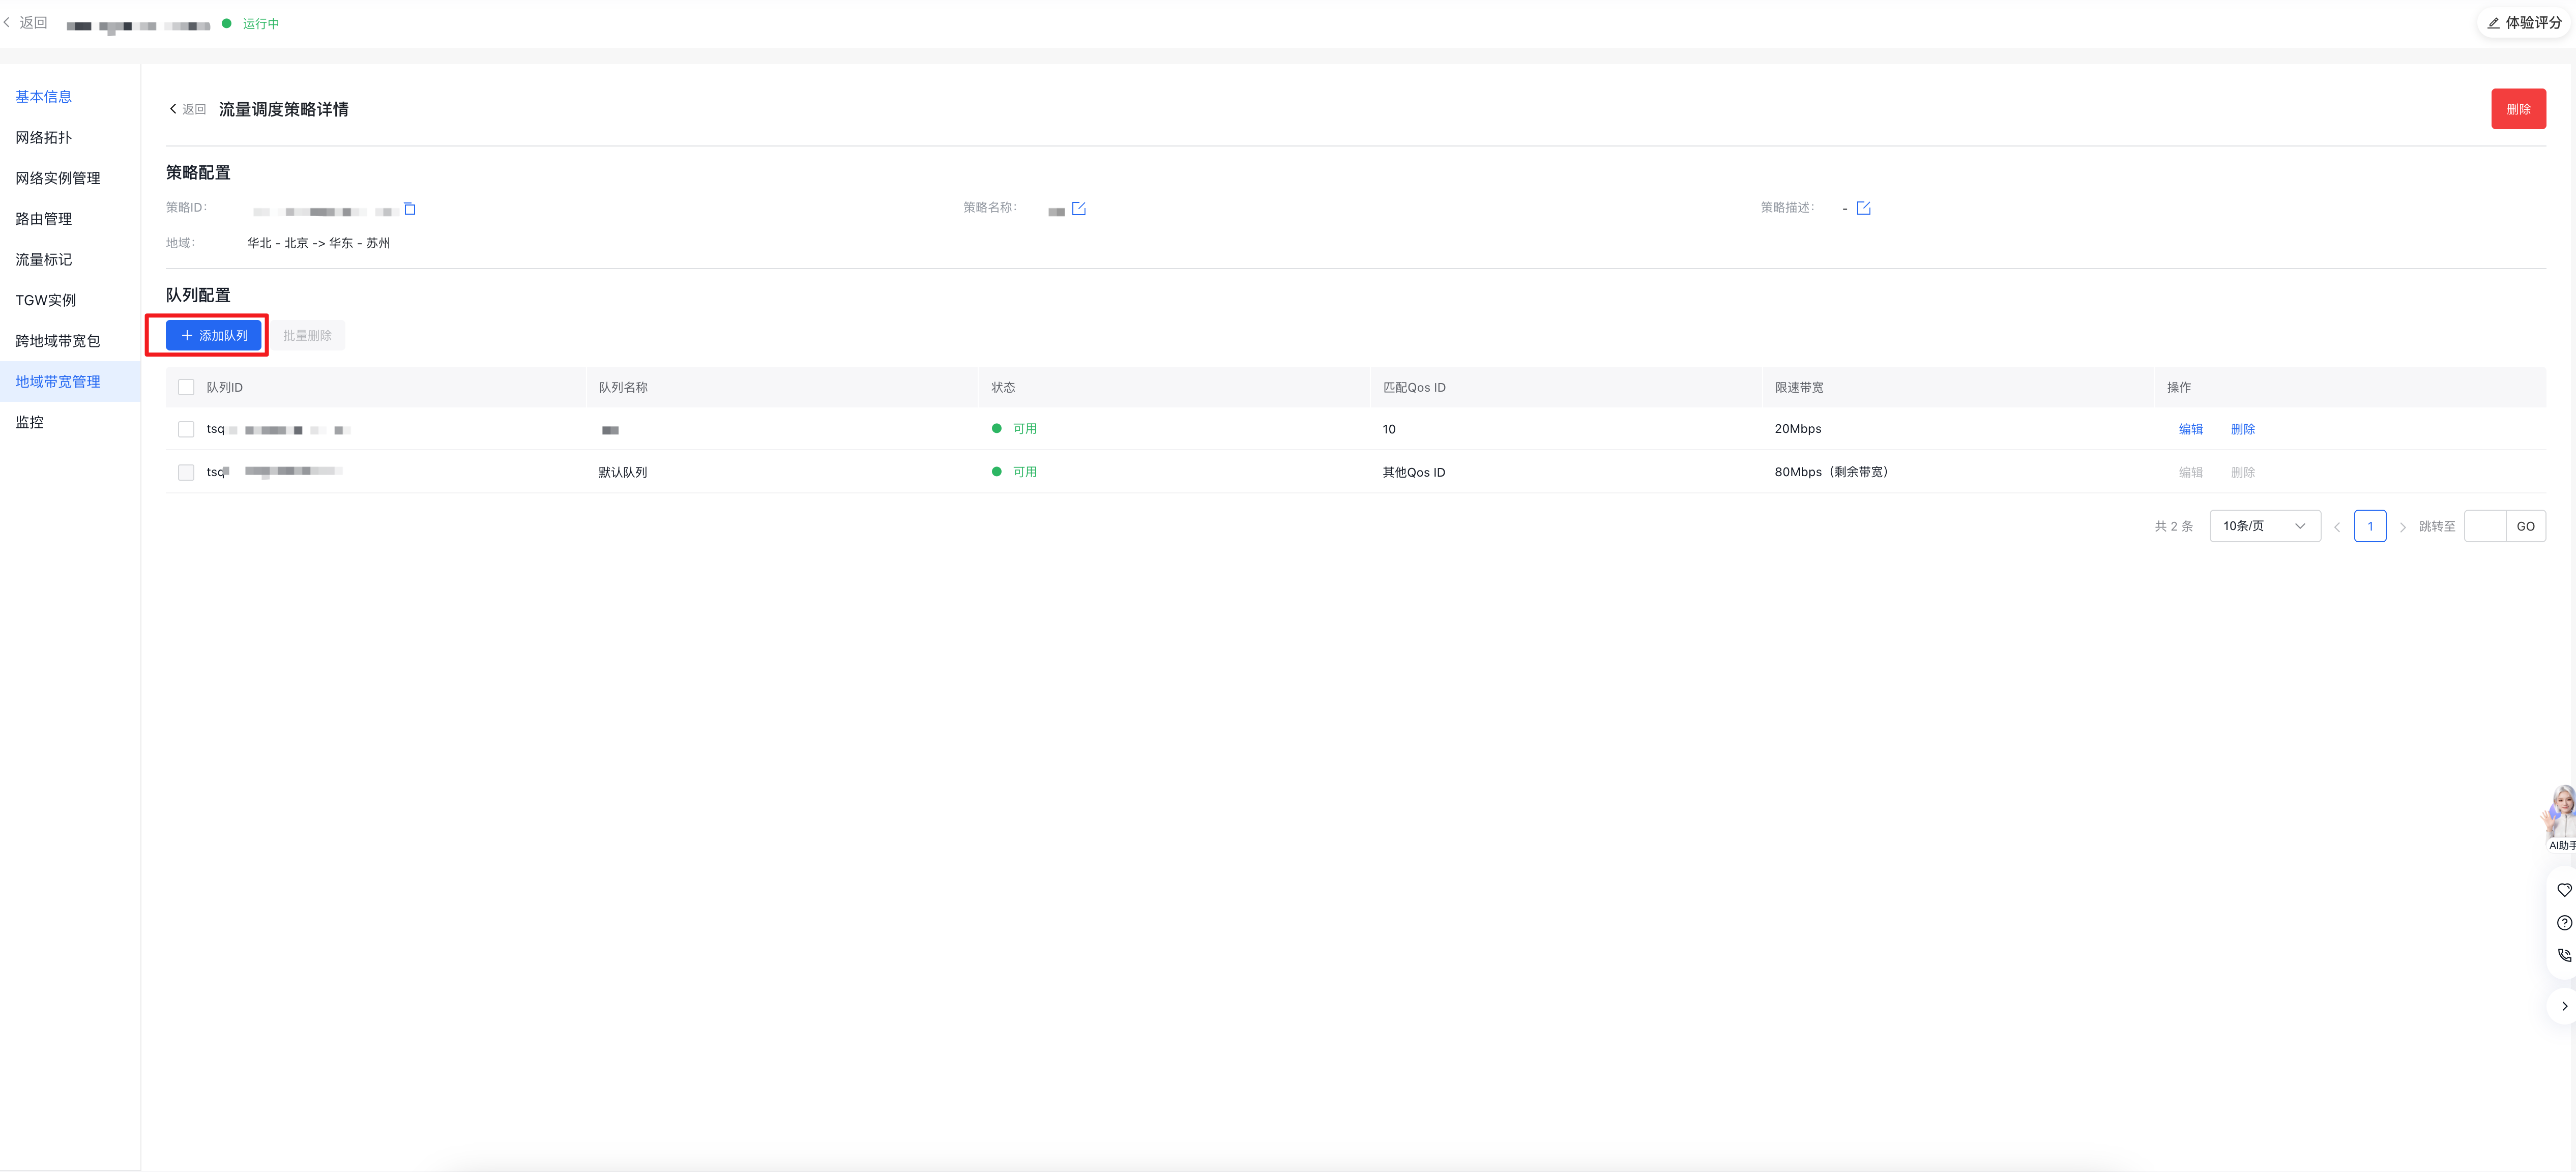Click the 队列名称 column header
2576x1172 pixels.
[623, 387]
